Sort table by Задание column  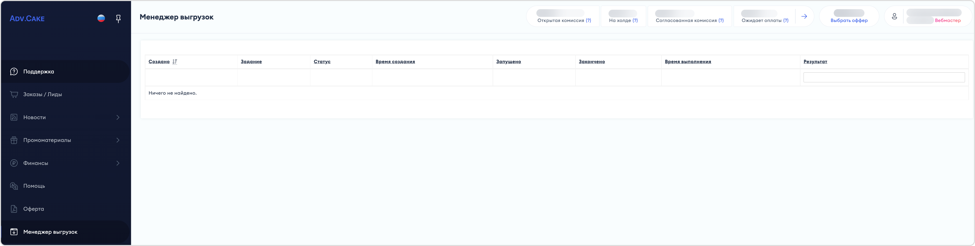[x=251, y=62]
